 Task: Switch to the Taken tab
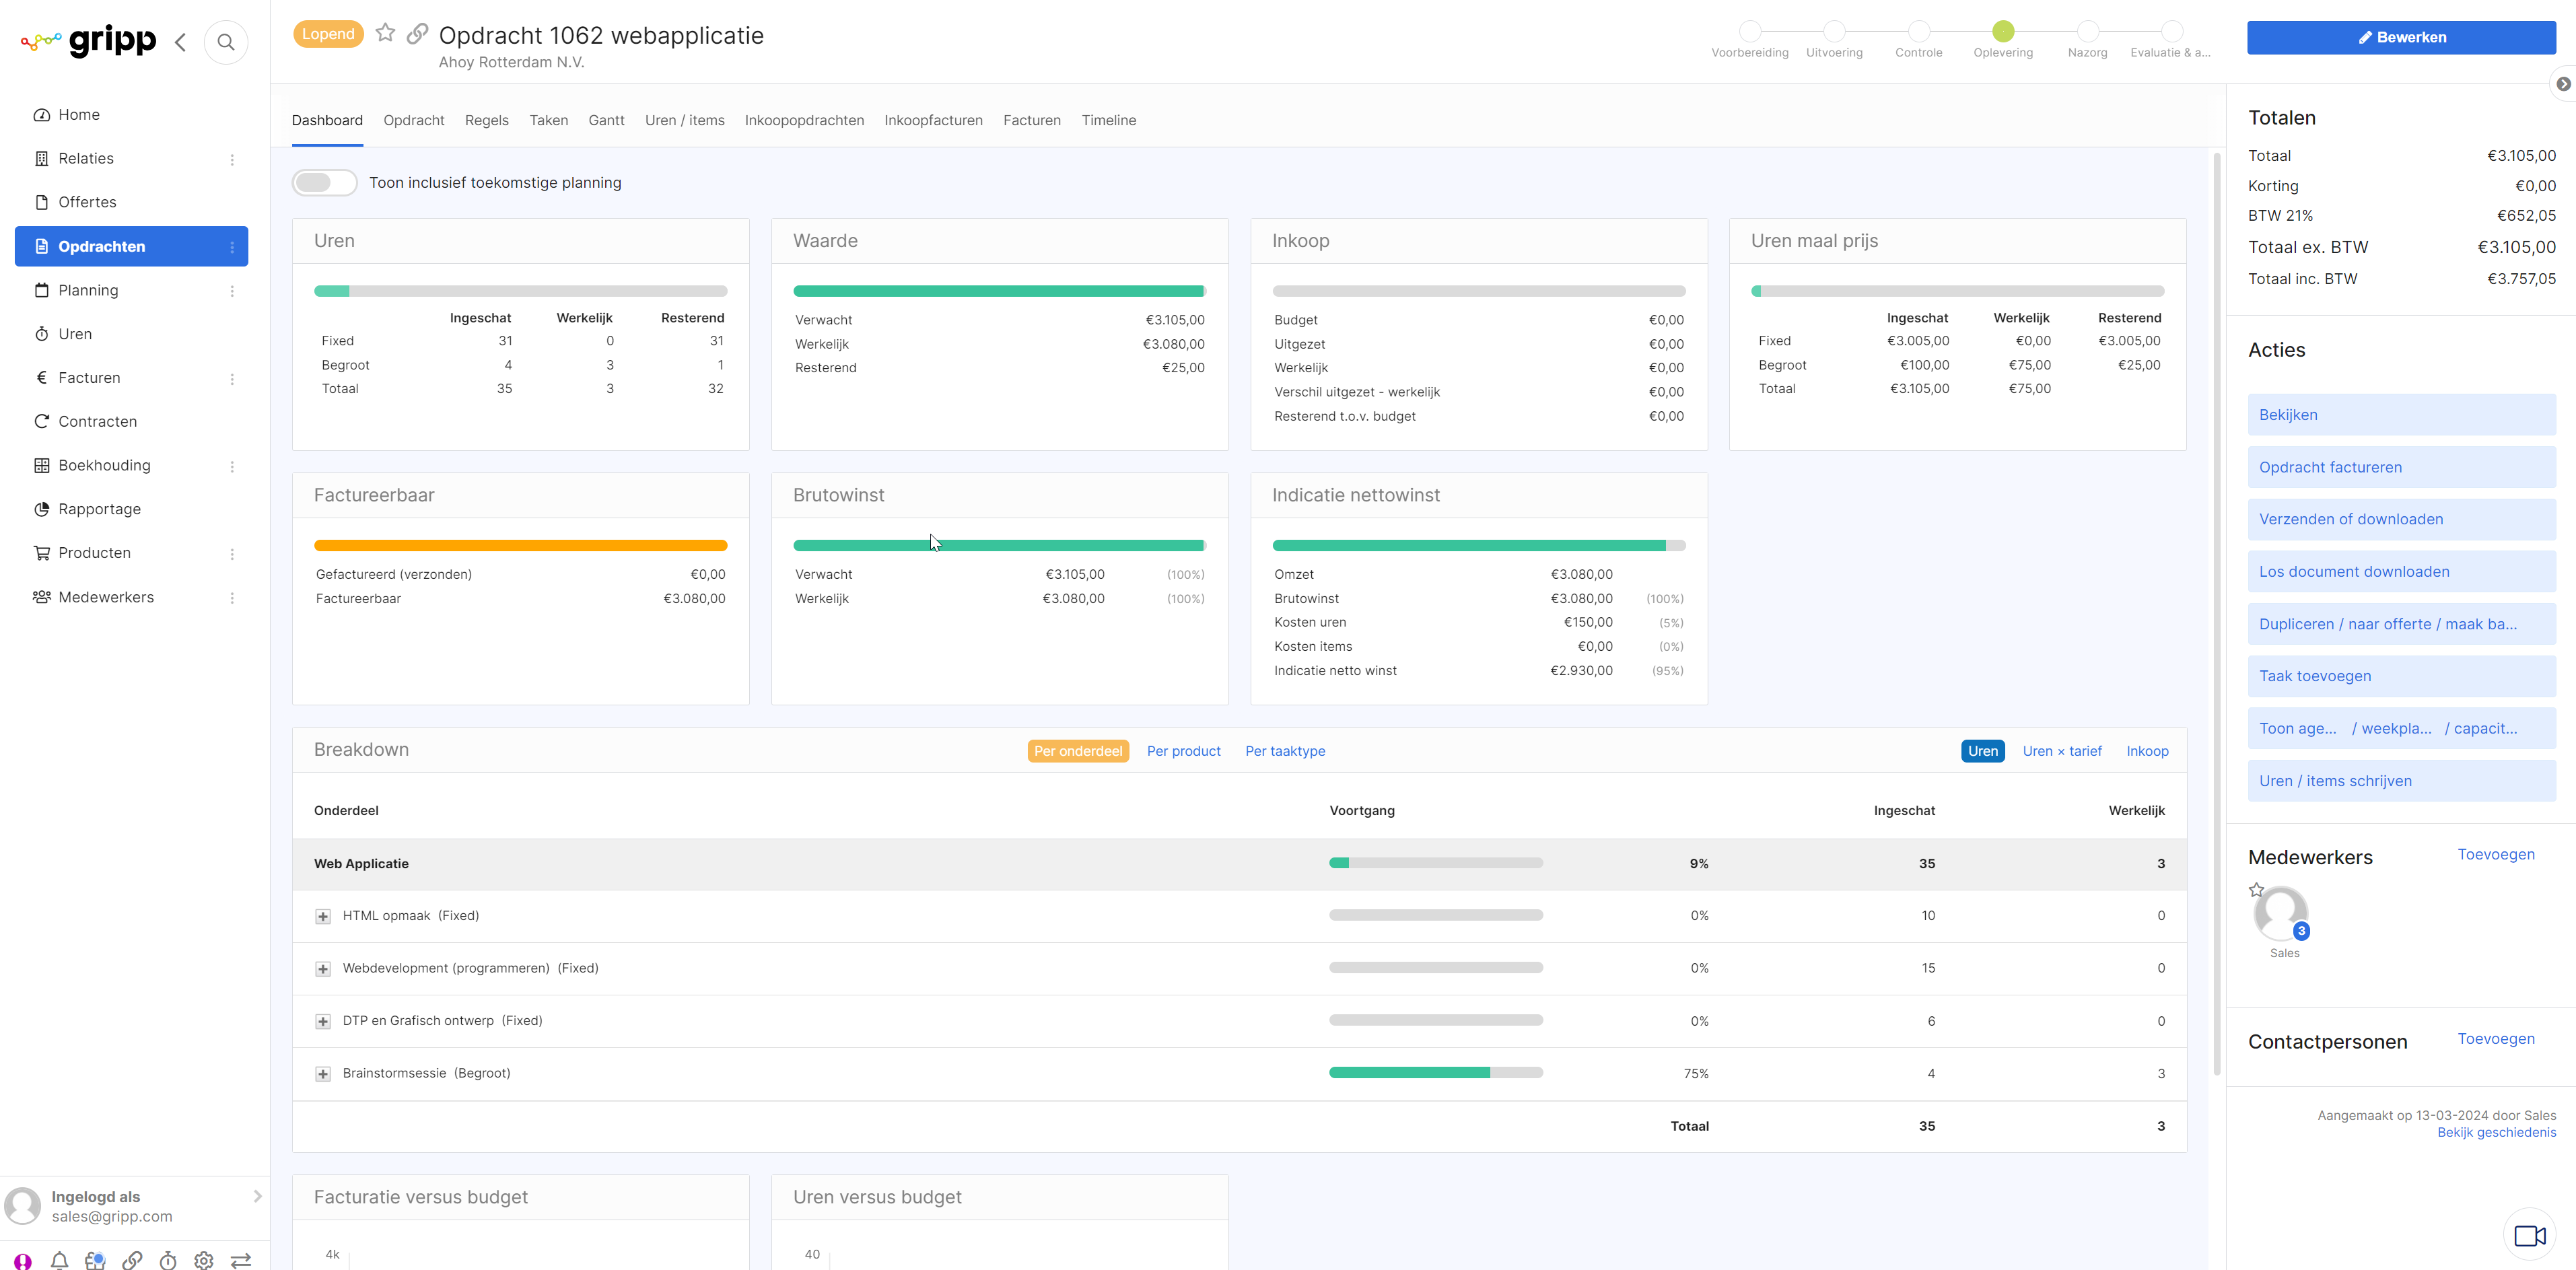point(548,120)
